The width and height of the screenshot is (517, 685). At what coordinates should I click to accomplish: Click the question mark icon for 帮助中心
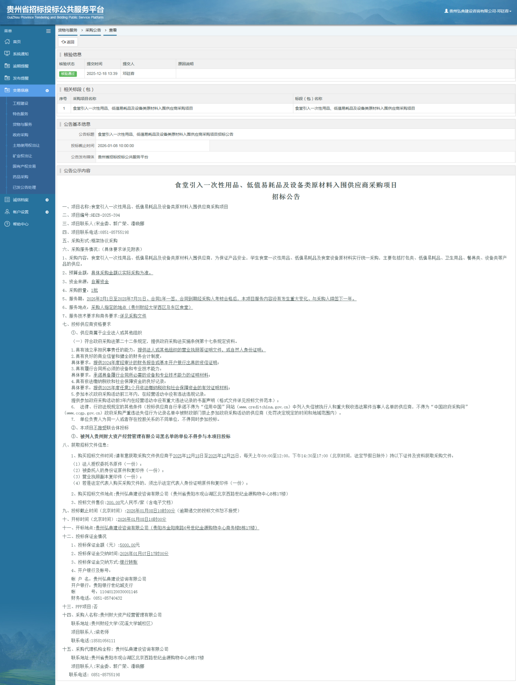pyautogui.click(x=7, y=224)
